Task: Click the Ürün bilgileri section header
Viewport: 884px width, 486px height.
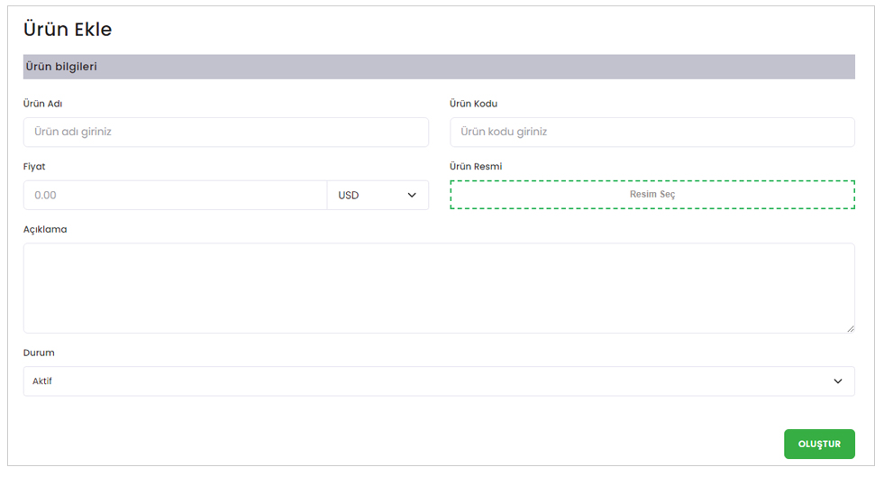Action: point(61,67)
